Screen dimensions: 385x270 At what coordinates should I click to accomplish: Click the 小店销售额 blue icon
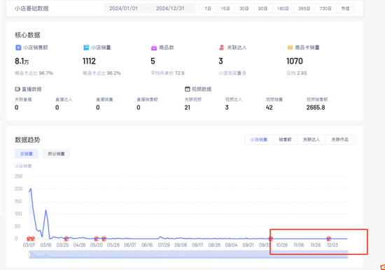pyautogui.click(x=18, y=48)
